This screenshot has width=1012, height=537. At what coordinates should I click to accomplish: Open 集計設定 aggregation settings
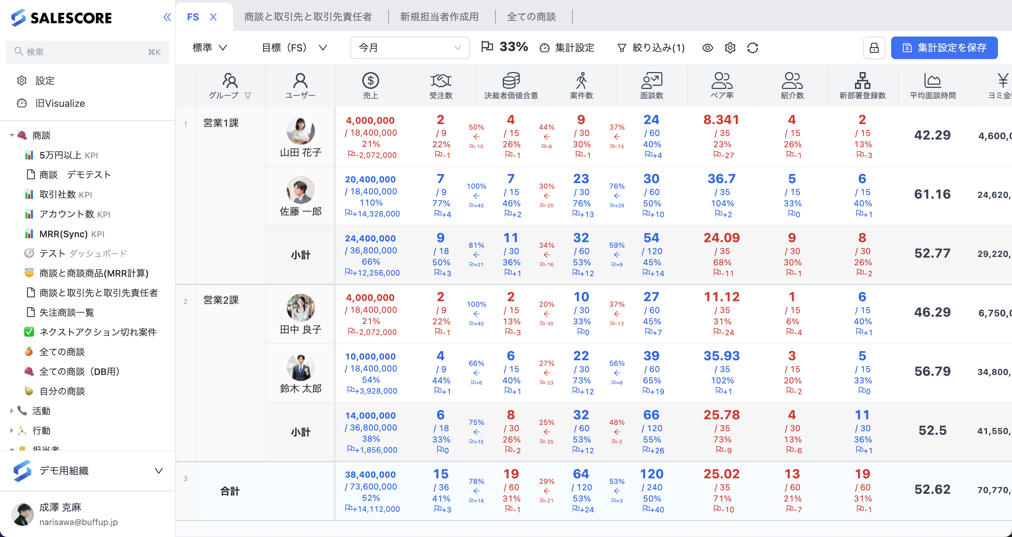tap(567, 47)
